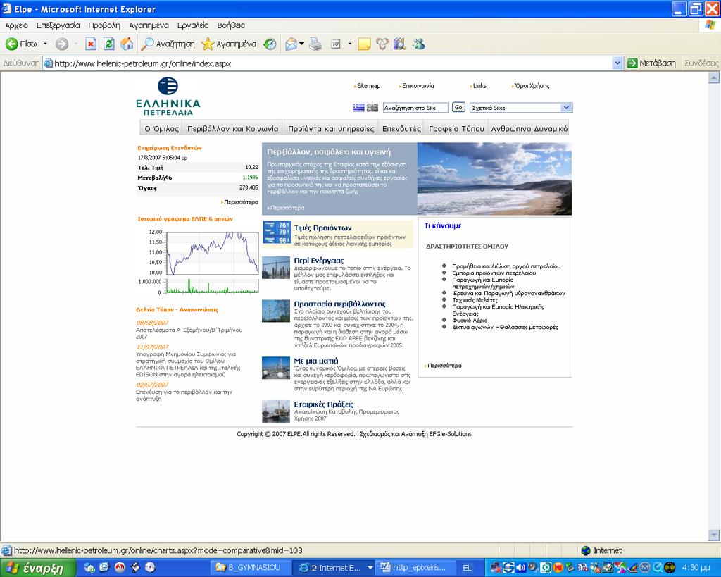The height and width of the screenshot is (577, 721).
Task: Click the green Go (Μετάβαση) arrow button
Action: 651,63
